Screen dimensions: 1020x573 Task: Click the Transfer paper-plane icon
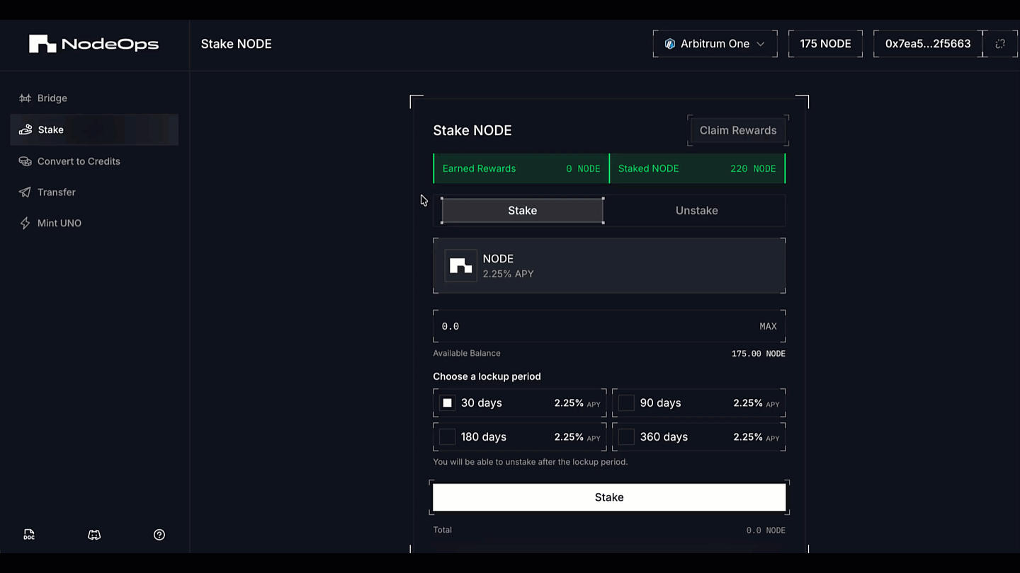pyautogui.click(x=25, y=192)
